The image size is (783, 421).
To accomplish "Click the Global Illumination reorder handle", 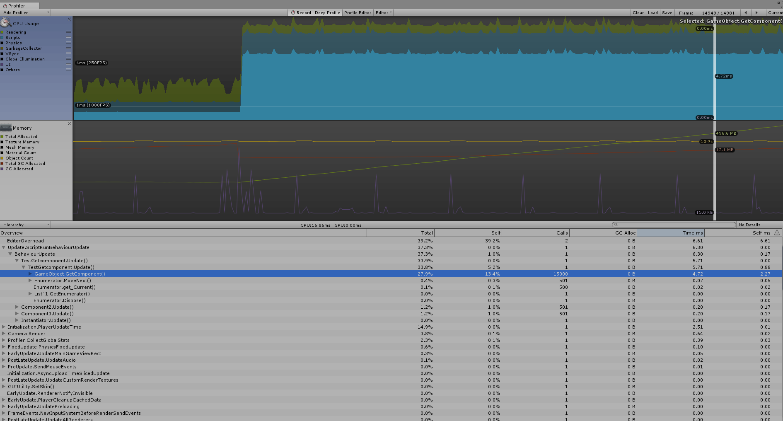I will (68, 59).
